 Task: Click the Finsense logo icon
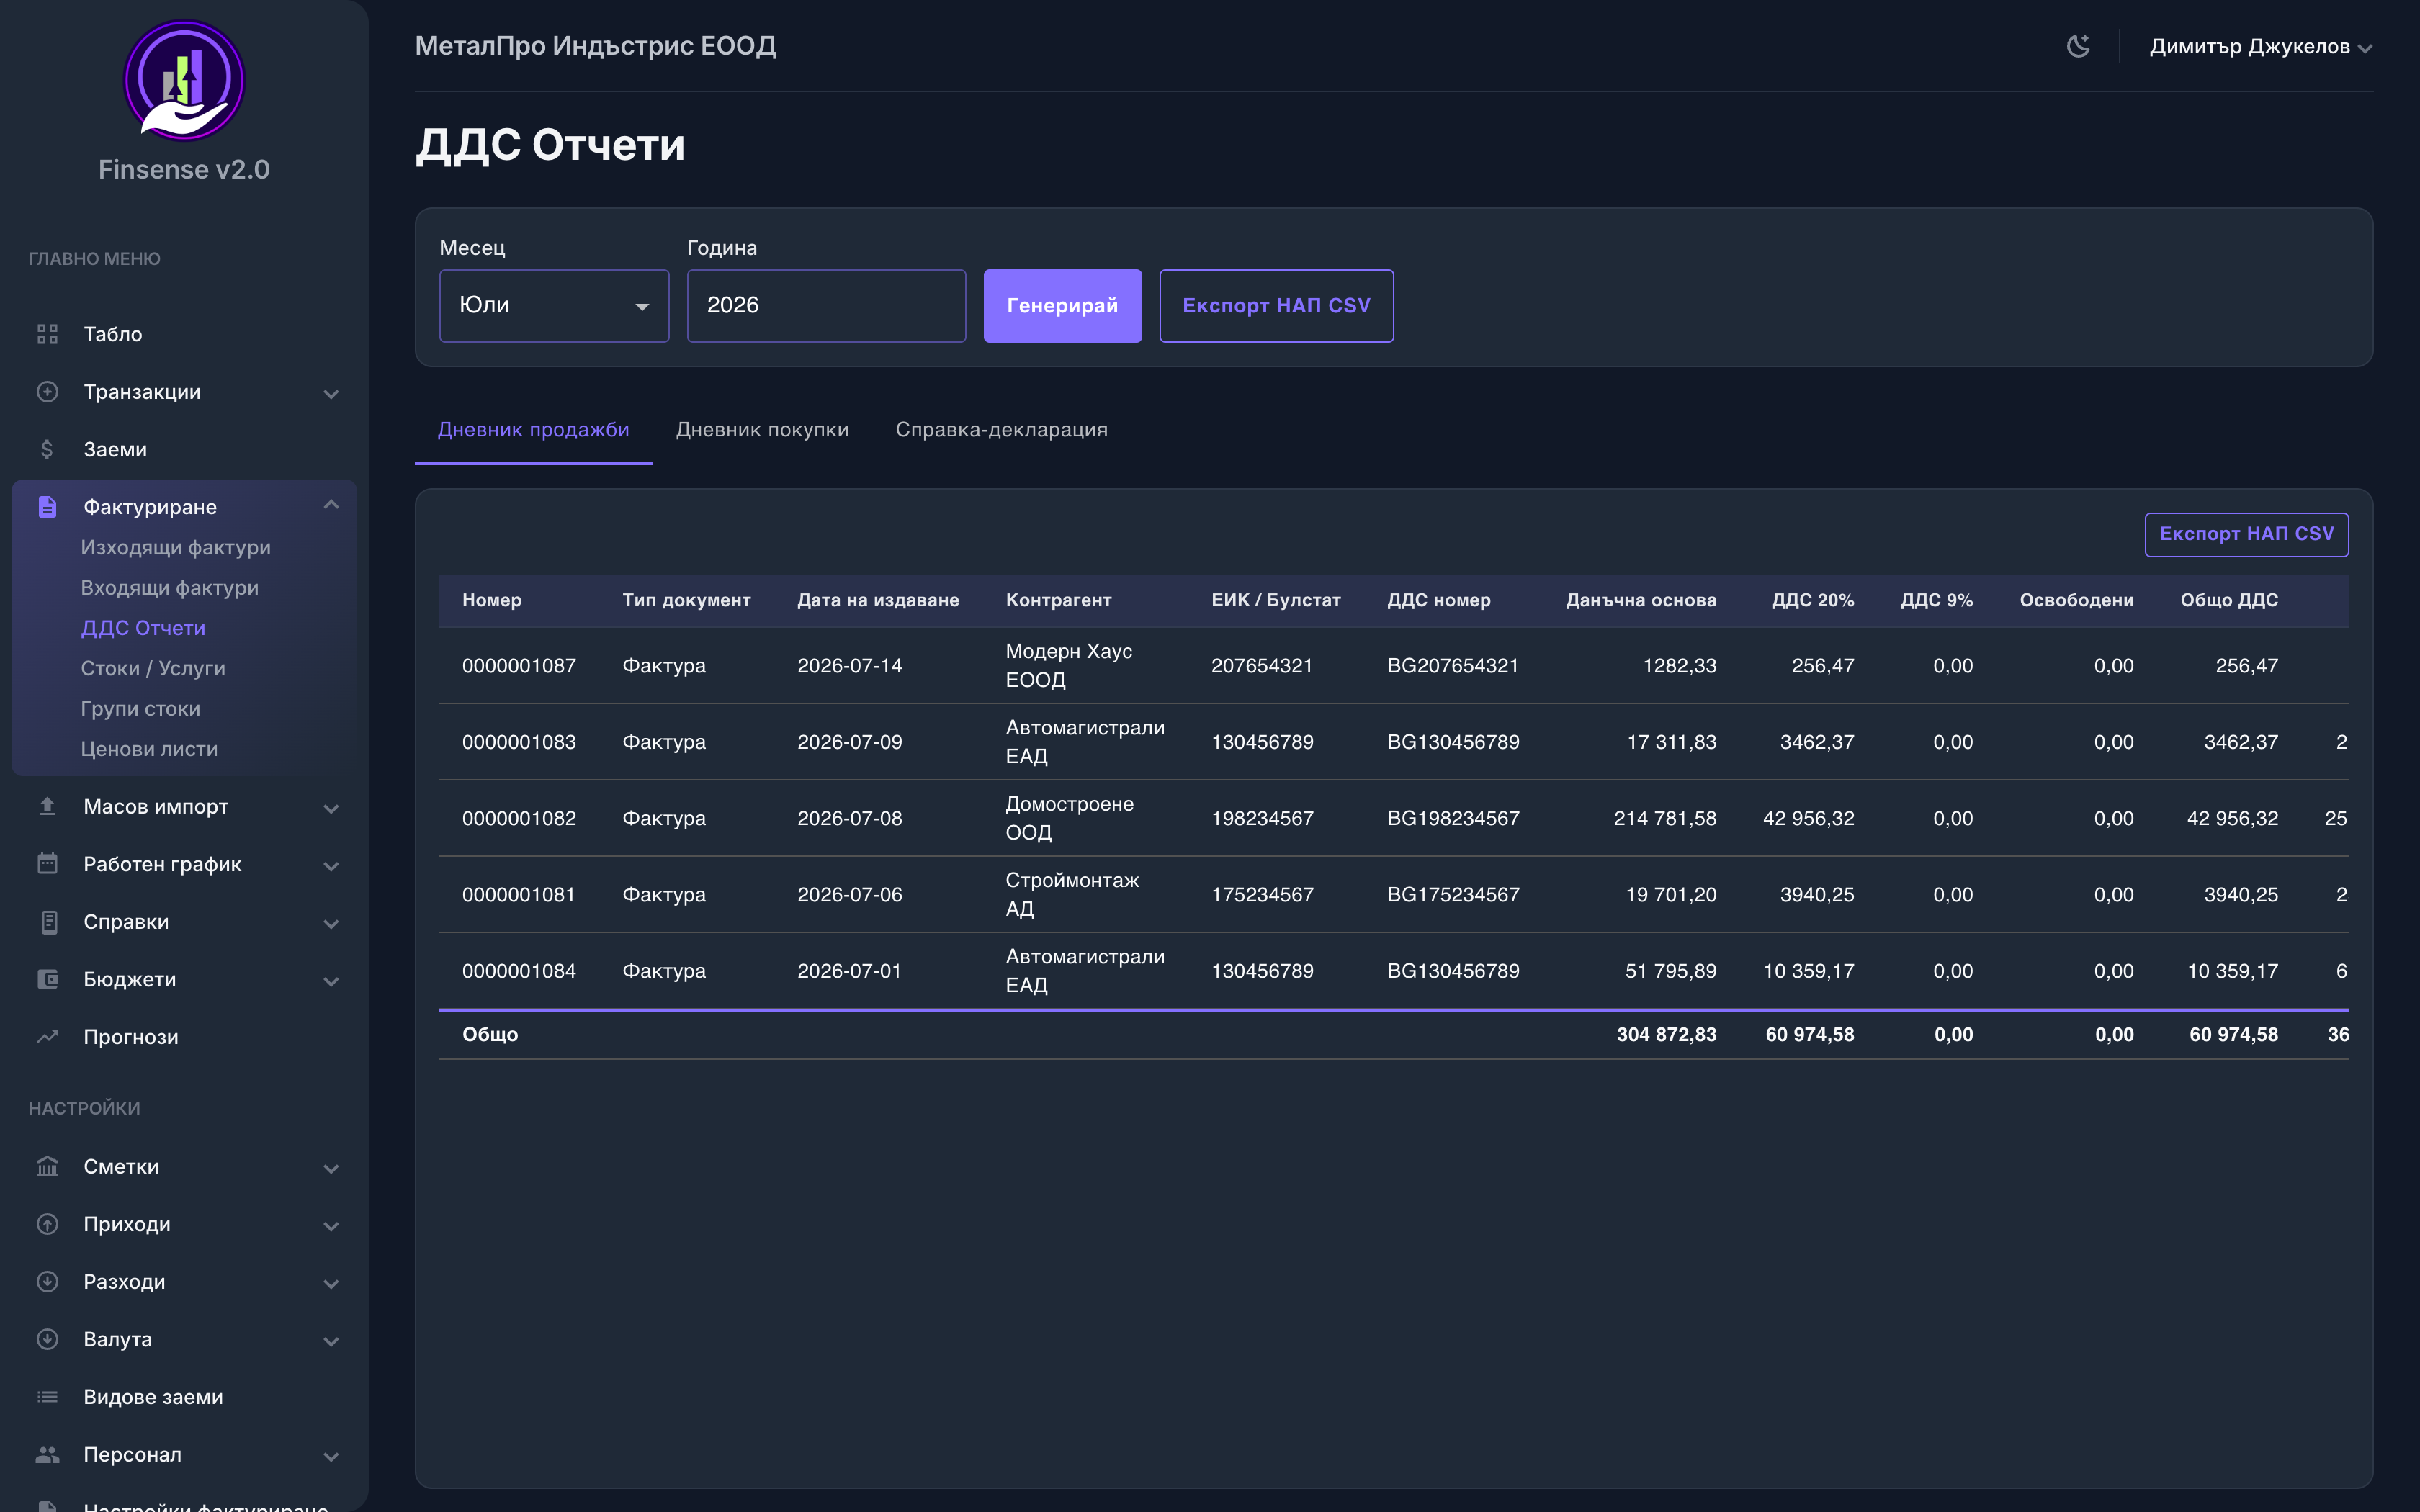click(184, 80)
